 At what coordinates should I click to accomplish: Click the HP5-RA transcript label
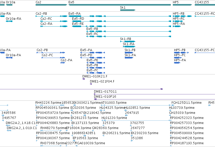[x=179, y=24]
